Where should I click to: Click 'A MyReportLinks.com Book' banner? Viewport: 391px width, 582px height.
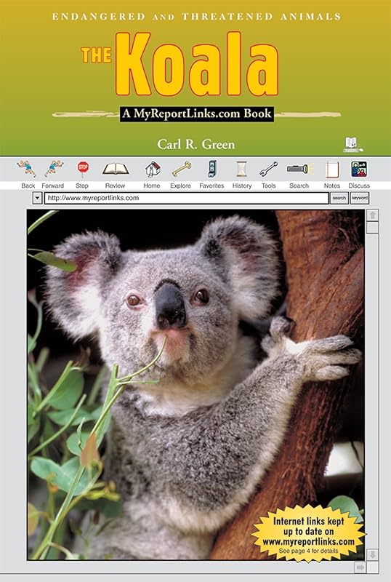[x=197, y=113]
